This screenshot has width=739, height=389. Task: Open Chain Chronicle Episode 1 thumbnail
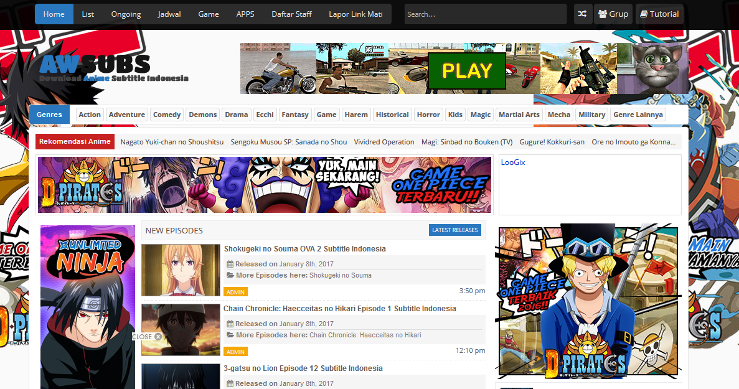(x=181, y=330)
